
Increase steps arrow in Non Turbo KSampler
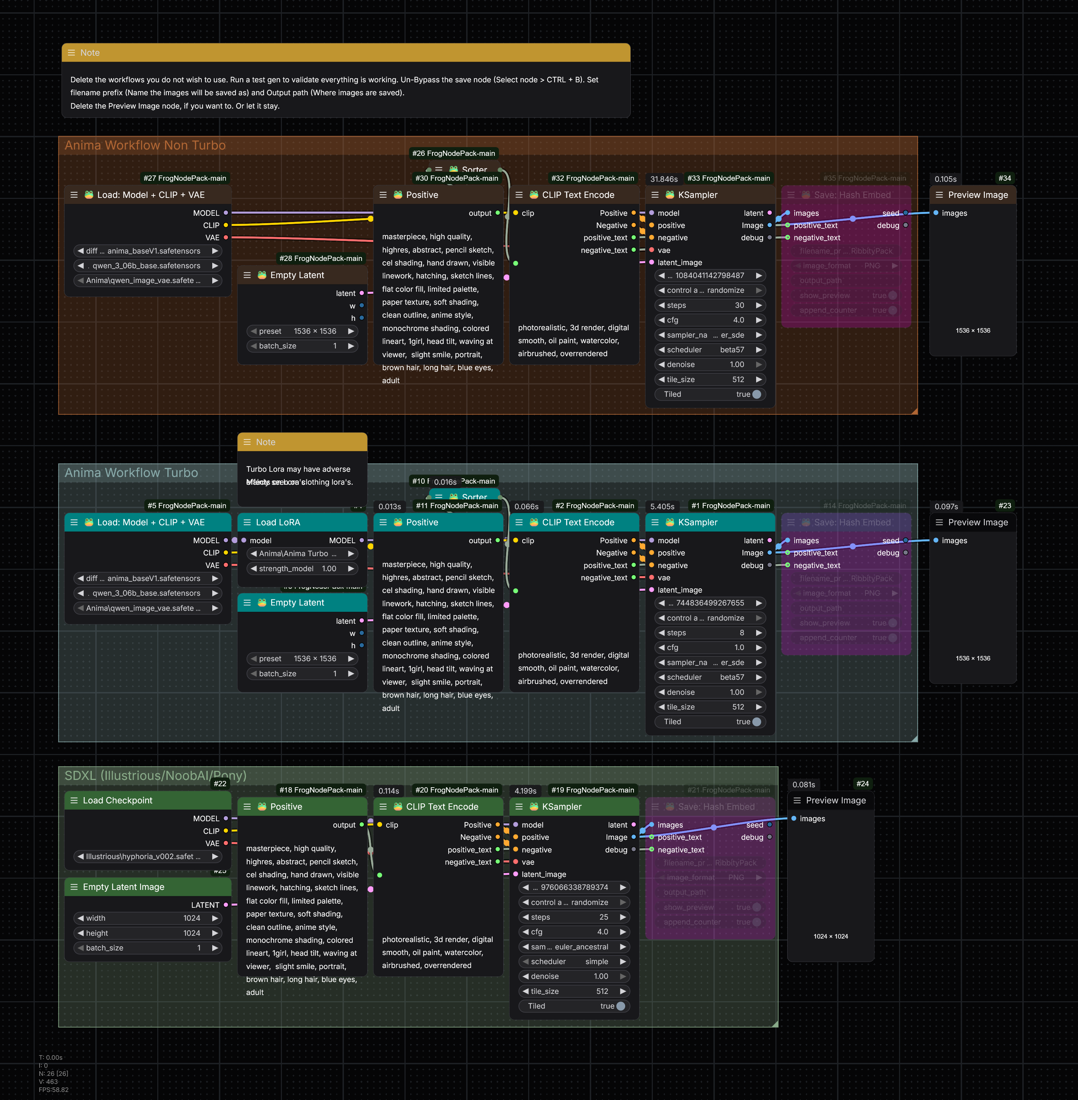point(759,305)
